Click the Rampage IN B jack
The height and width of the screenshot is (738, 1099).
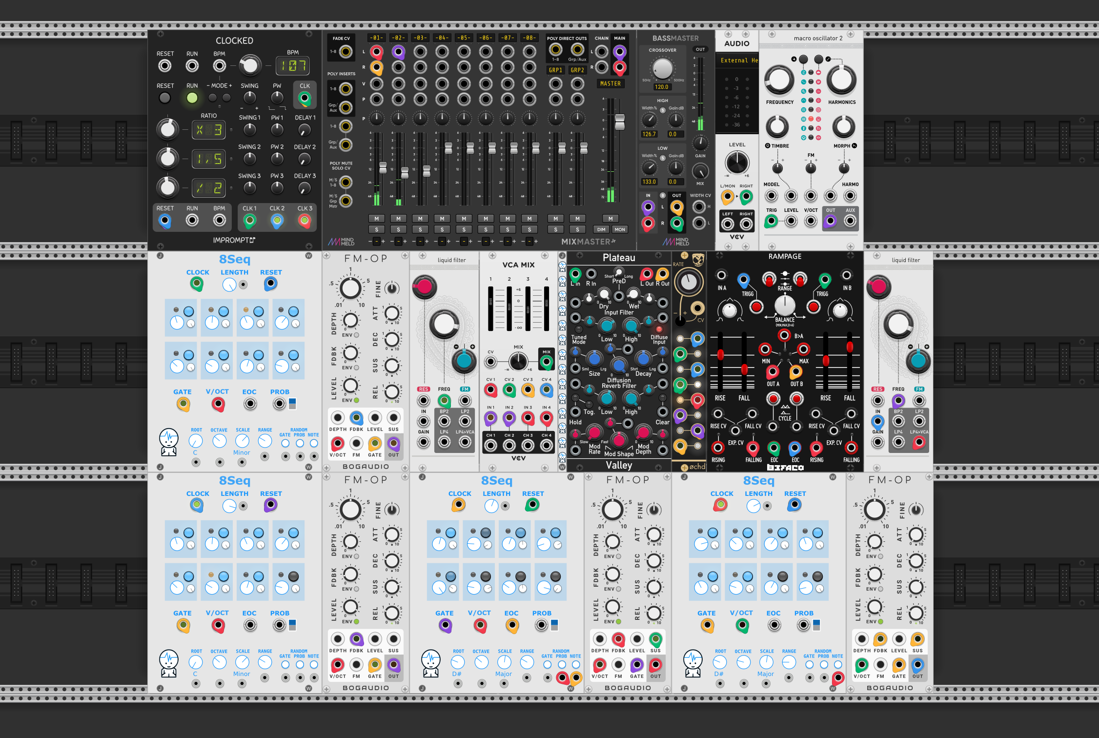tap(847, 275)
